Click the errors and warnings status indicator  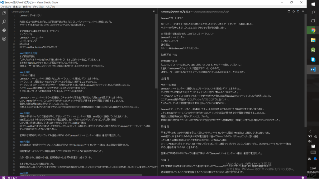click(x=12, y=177)
